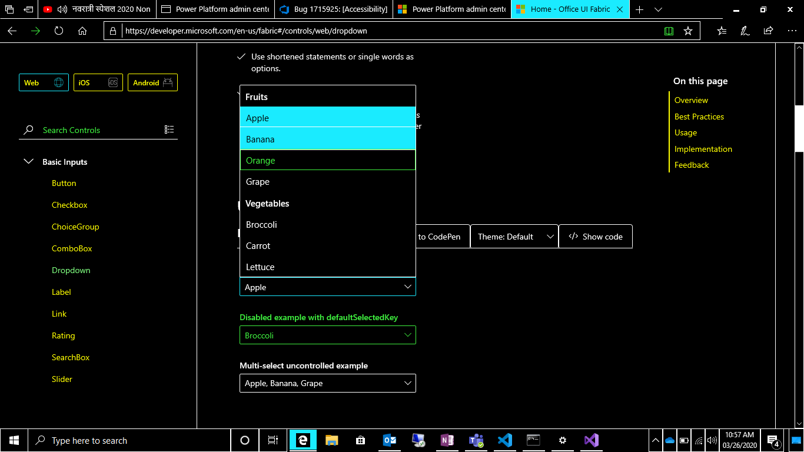Open Outlook from taskbar
Screen dimensions: 804x452
(x=390, y=440)
